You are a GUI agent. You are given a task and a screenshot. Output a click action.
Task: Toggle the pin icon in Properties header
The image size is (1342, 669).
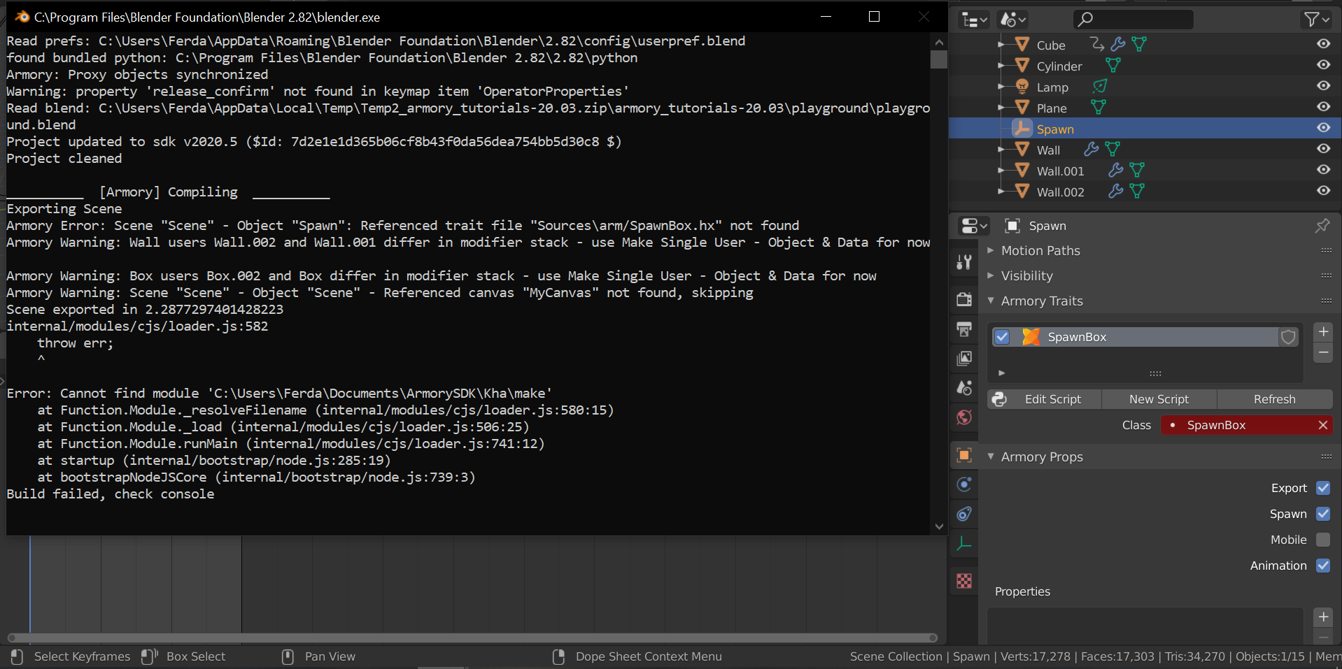coord(1322,226)
